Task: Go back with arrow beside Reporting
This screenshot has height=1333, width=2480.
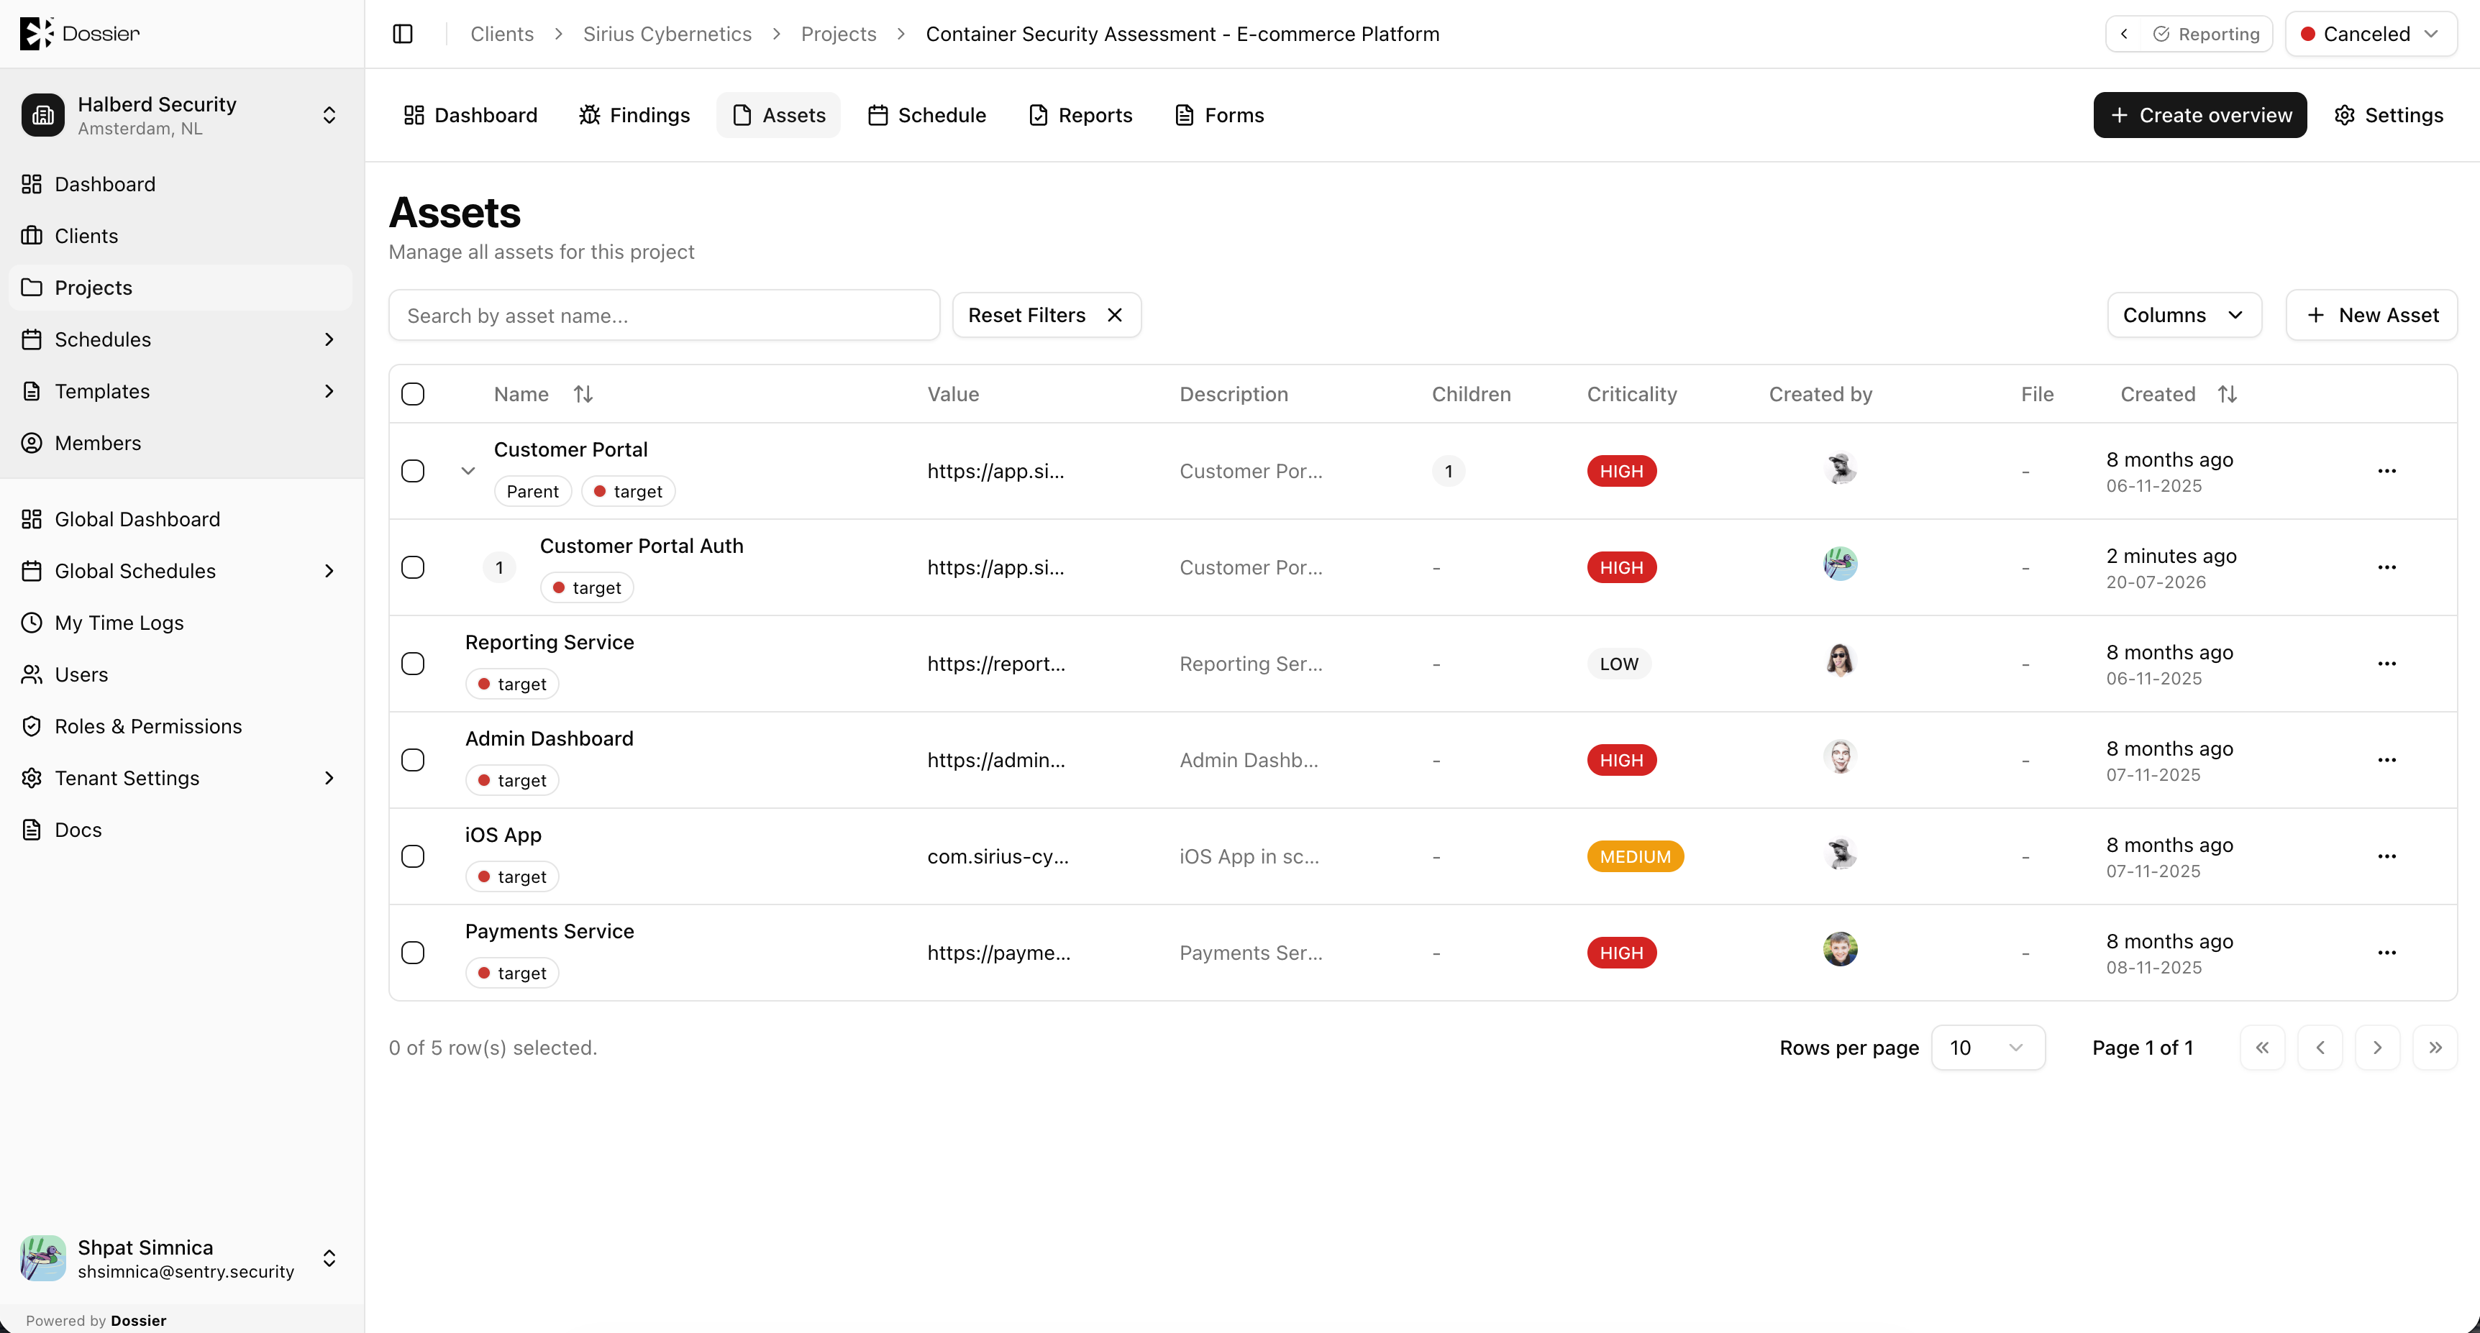Action: tap(2124, 34)
